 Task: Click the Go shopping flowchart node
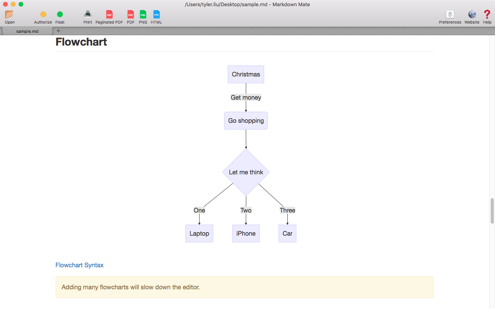pos(246,121)
